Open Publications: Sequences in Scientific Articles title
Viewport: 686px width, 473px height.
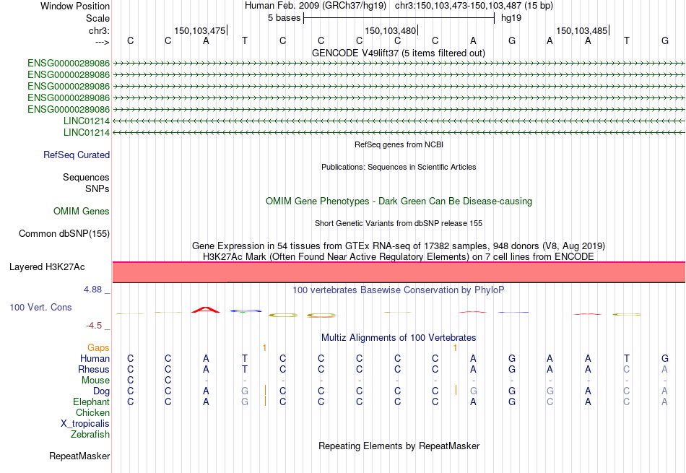pyautogui.click(x=399, y=167)
